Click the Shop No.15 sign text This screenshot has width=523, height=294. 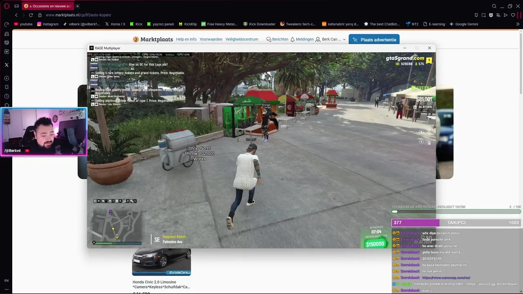coord(199,149)
